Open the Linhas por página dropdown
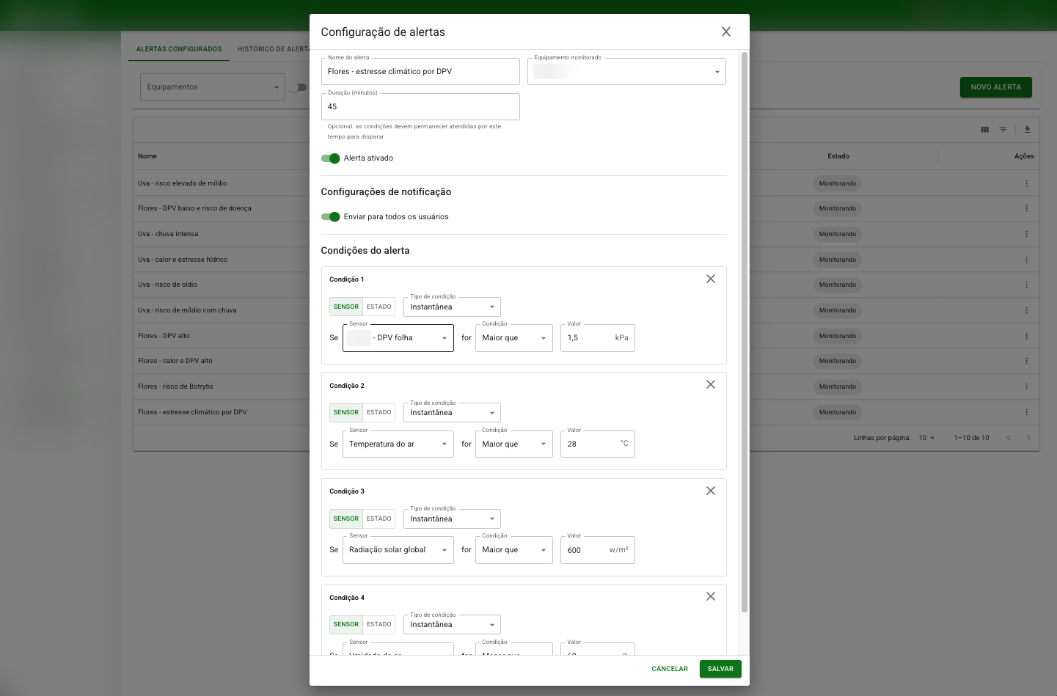 (927, 438)
